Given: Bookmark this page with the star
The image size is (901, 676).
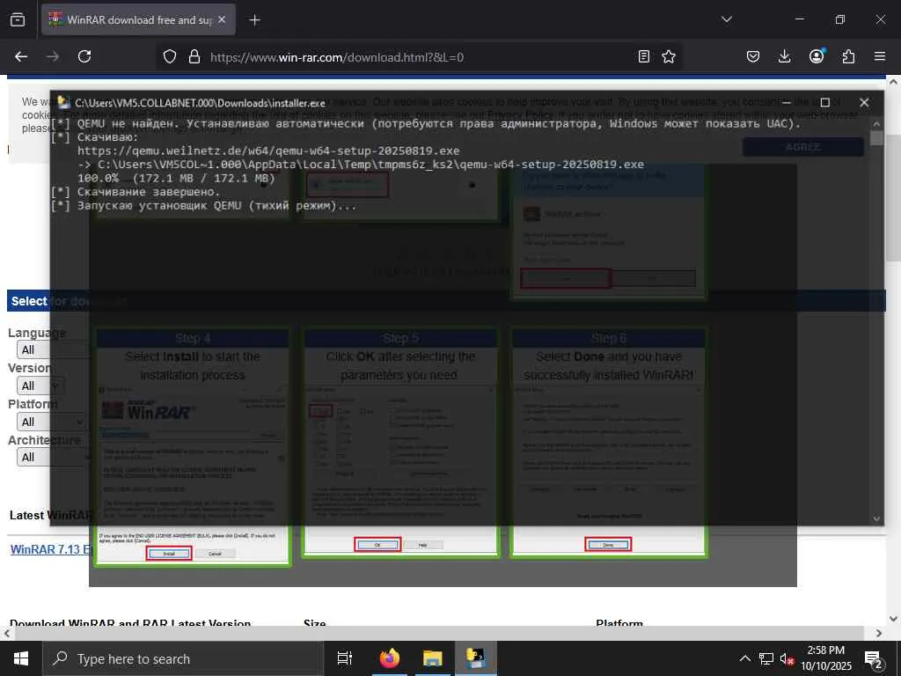Looking at the screenshot, I should [669, 56].
